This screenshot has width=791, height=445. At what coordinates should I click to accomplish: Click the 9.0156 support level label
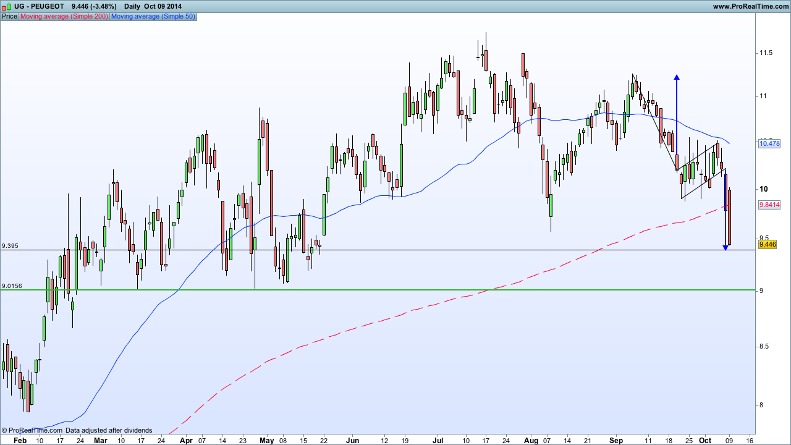[12, 286]
